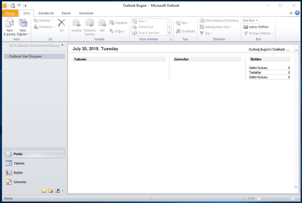The height and width of the screenshot is (203, 302).
Task: Open Microsoft Outlook Help icon
Action: coord(297,13)
